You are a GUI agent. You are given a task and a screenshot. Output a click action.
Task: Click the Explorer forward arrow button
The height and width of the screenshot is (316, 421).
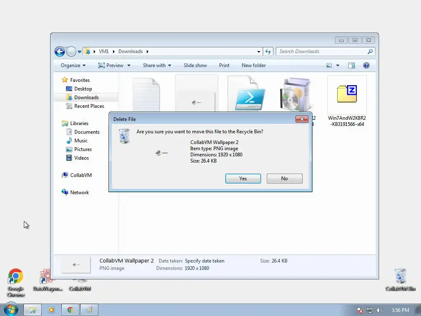pyautogui.click(x=71, y=51)
